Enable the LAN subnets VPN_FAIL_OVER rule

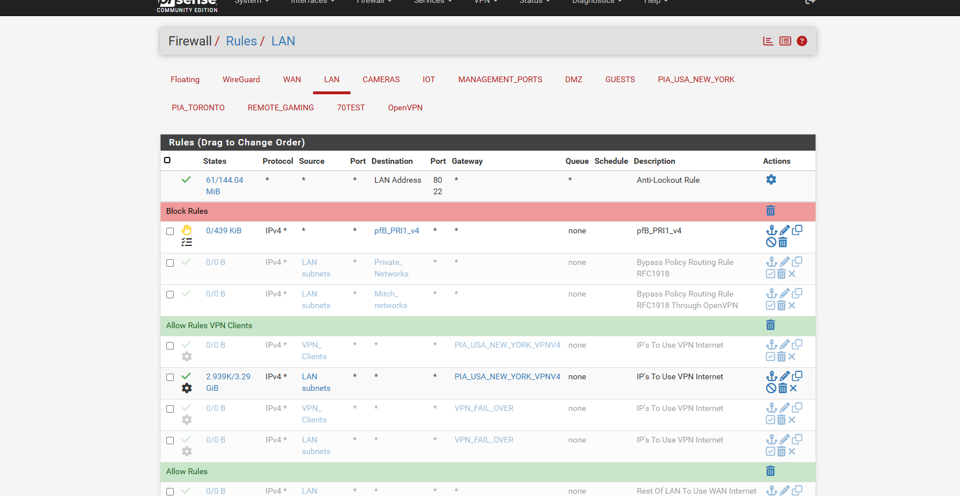click(x=771, y=452)
